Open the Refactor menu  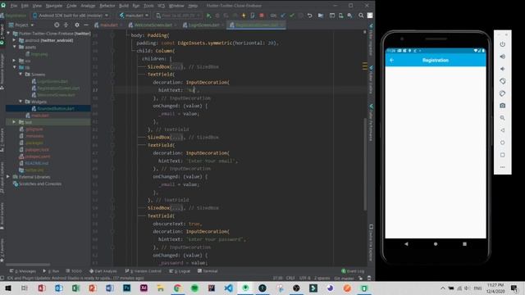(x=107, y=6)
